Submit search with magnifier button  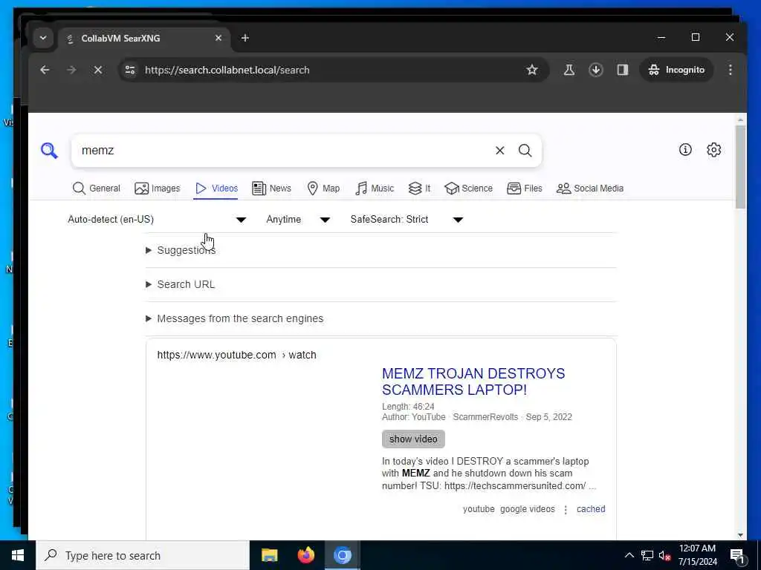click(x=525, y=150)
